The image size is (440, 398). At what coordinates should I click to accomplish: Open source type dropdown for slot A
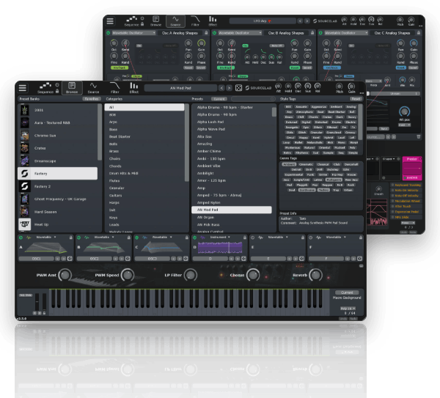[x=46, y=237]
